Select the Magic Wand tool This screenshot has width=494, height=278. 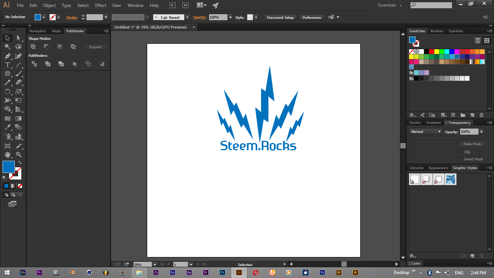tap(7, 47)
